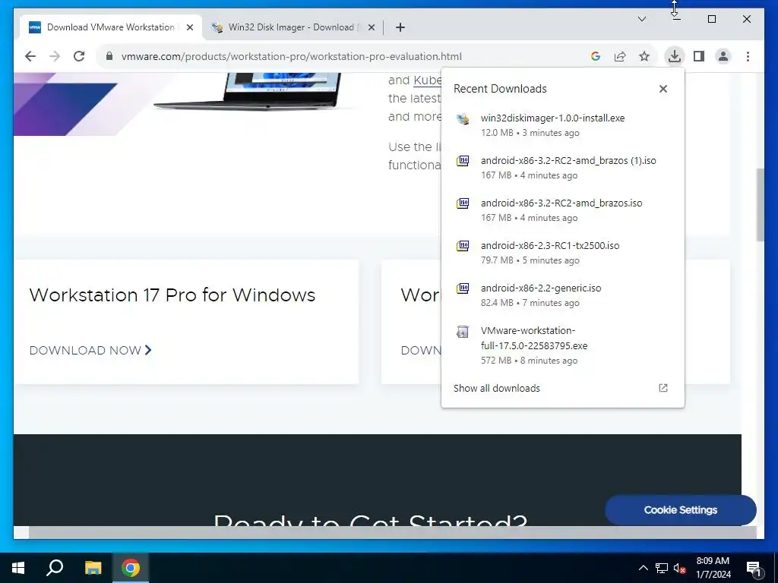778x583 pixels.
Task: Open android-x86-2.3-RC1-tx2500.iso download
Action: pyautogui.click(x=563, y=253)
